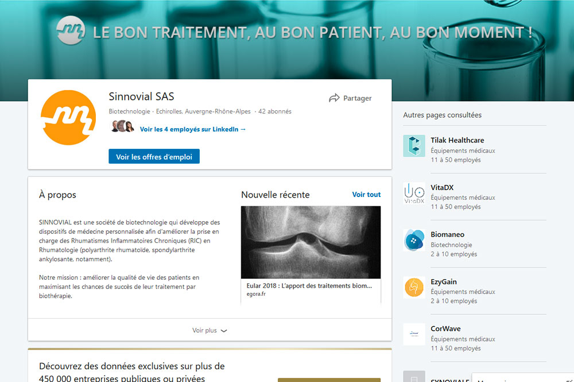Open the Biomaneo page name

click(x=447, y=234)
